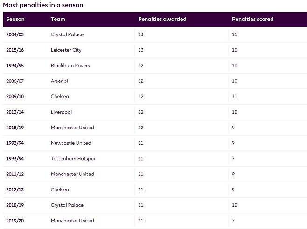
Task: Click the 2012/13 season cell
Action: [x=15, y=190]
